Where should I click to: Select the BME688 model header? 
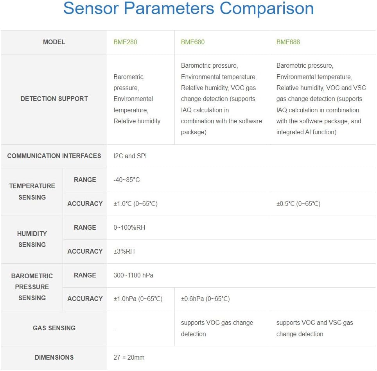click(288, 42)
